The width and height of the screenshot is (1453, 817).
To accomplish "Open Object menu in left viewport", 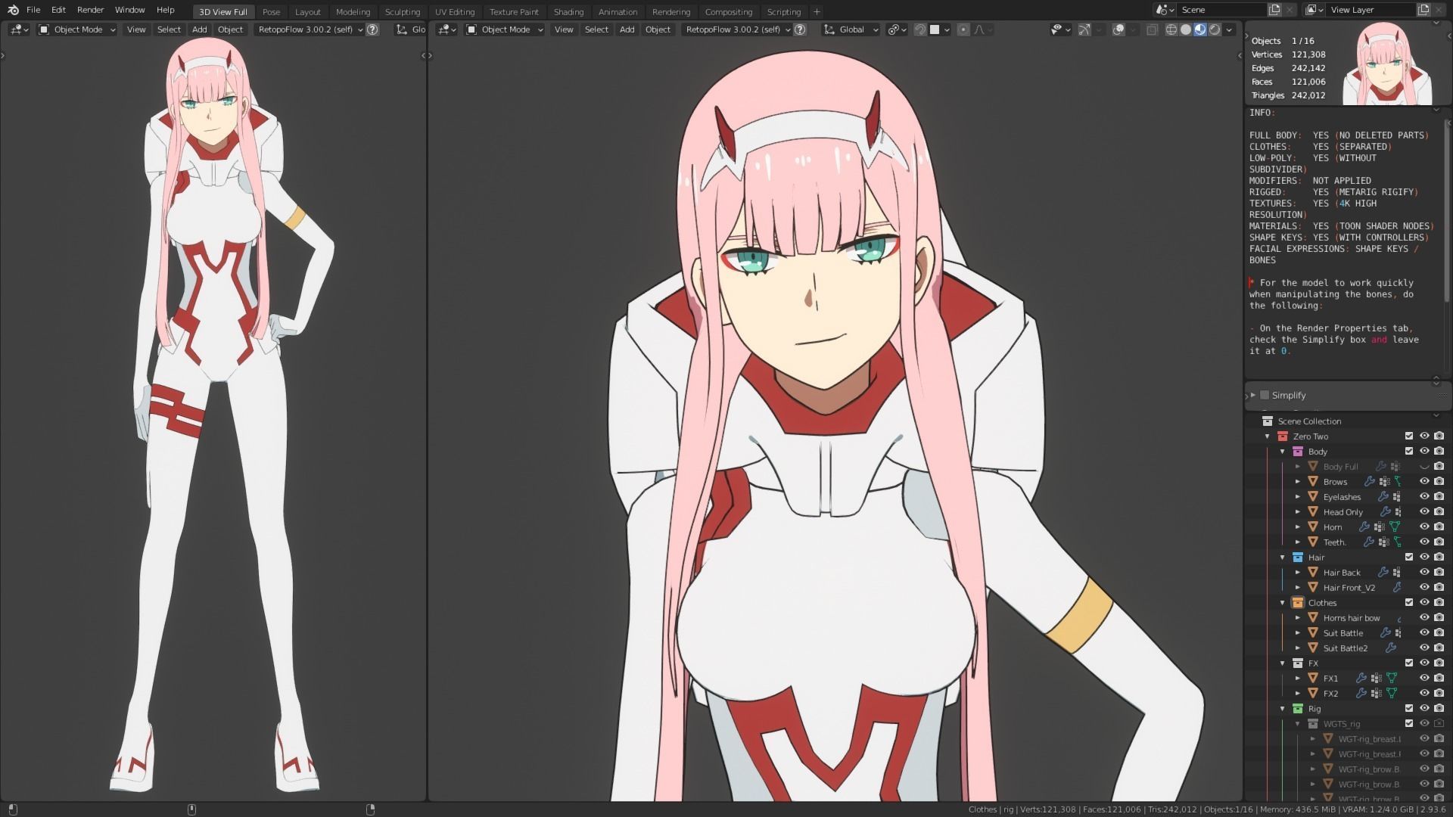I will [x=230, y=30].
